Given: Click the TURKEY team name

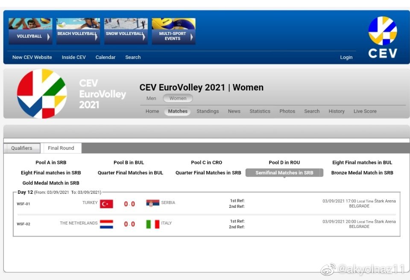Looking at the screenshot, I should tap(90, 203).
